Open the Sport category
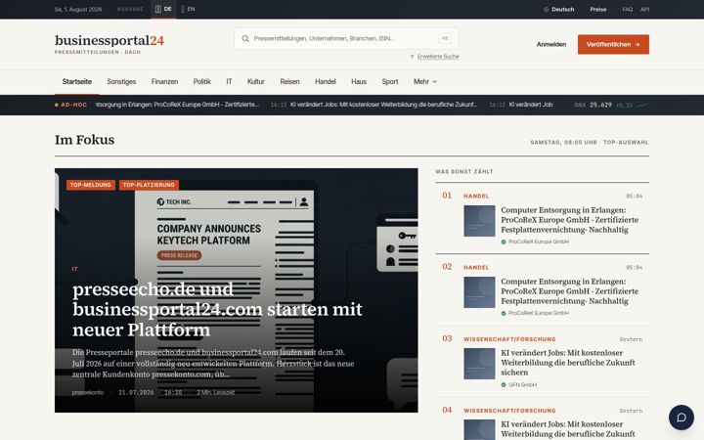The width and height of the screenshot is (704, 440). (x=390, y=82)
